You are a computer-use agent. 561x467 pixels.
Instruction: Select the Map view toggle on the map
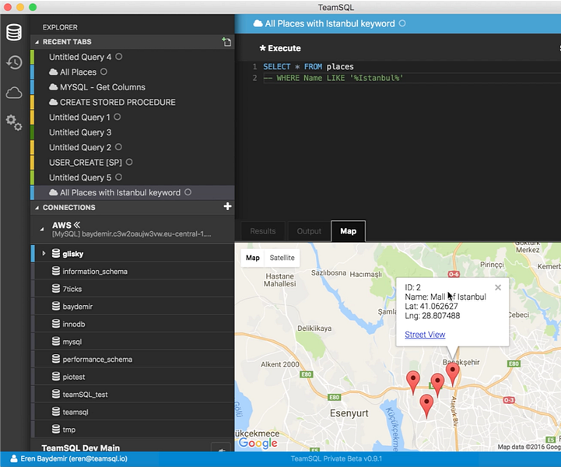tap(253, 258)
